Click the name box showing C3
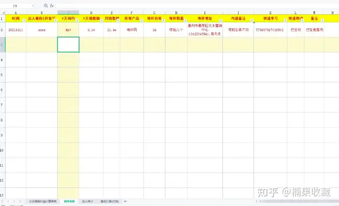Viewport: 339px width, 206px height. pos(15,6)
